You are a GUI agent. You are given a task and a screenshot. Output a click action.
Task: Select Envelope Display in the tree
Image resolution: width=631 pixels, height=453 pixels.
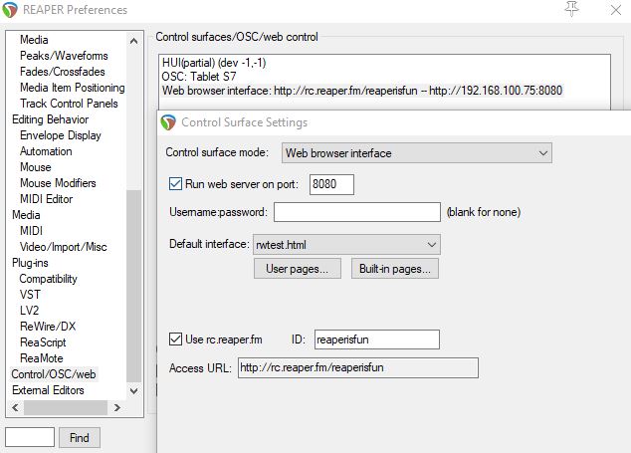[61, 135]
